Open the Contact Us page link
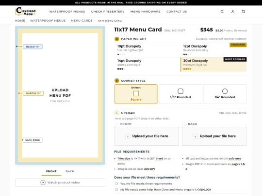 click(177, 12)
